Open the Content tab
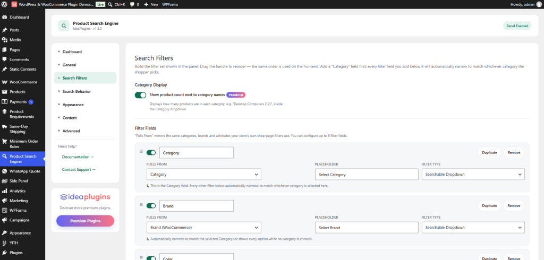 click(86, 118)
